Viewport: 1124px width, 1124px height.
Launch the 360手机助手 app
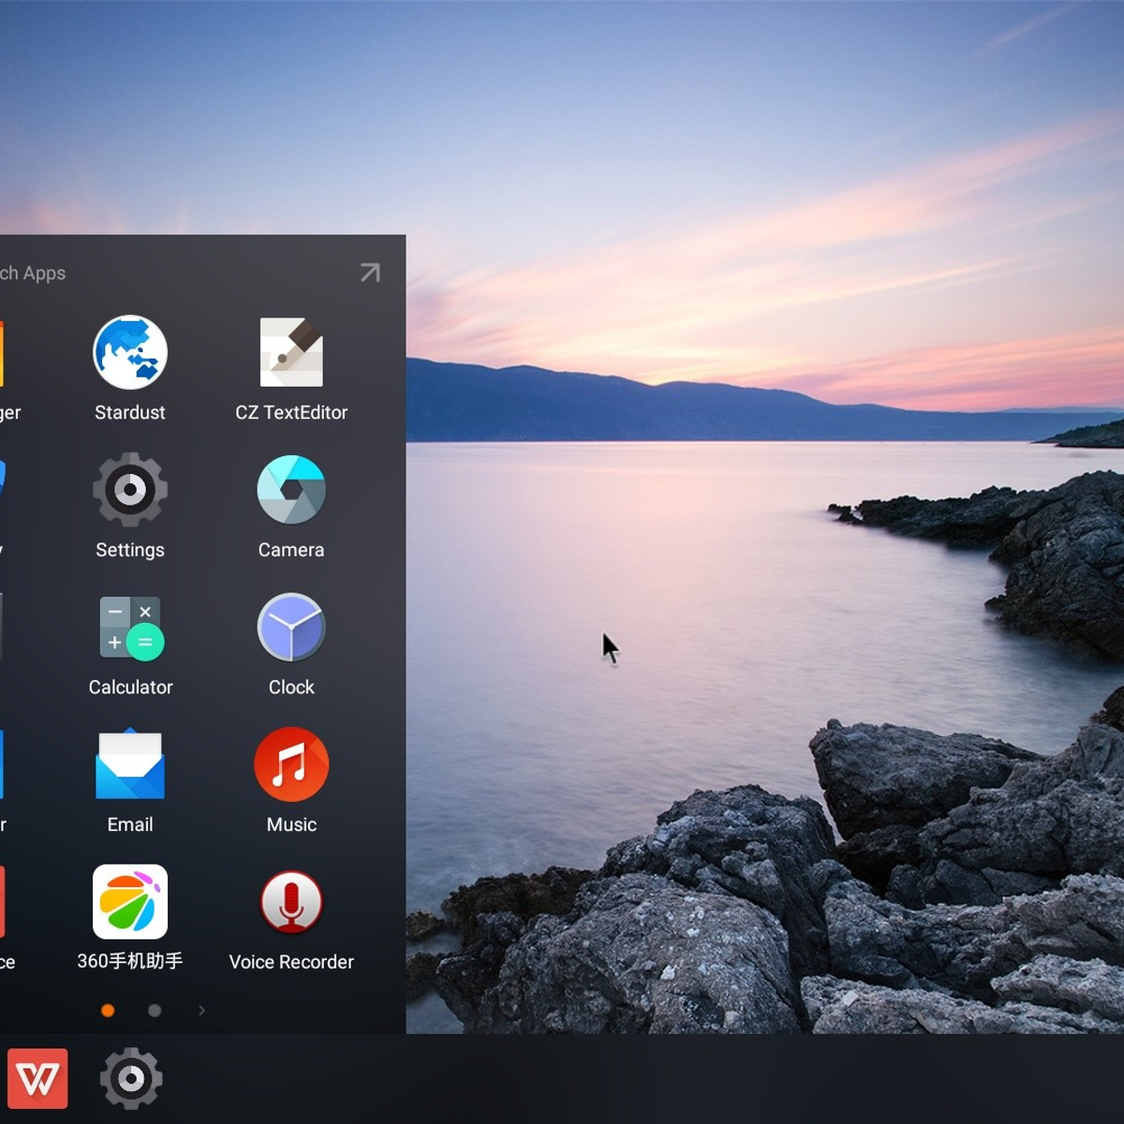[130, 902]
